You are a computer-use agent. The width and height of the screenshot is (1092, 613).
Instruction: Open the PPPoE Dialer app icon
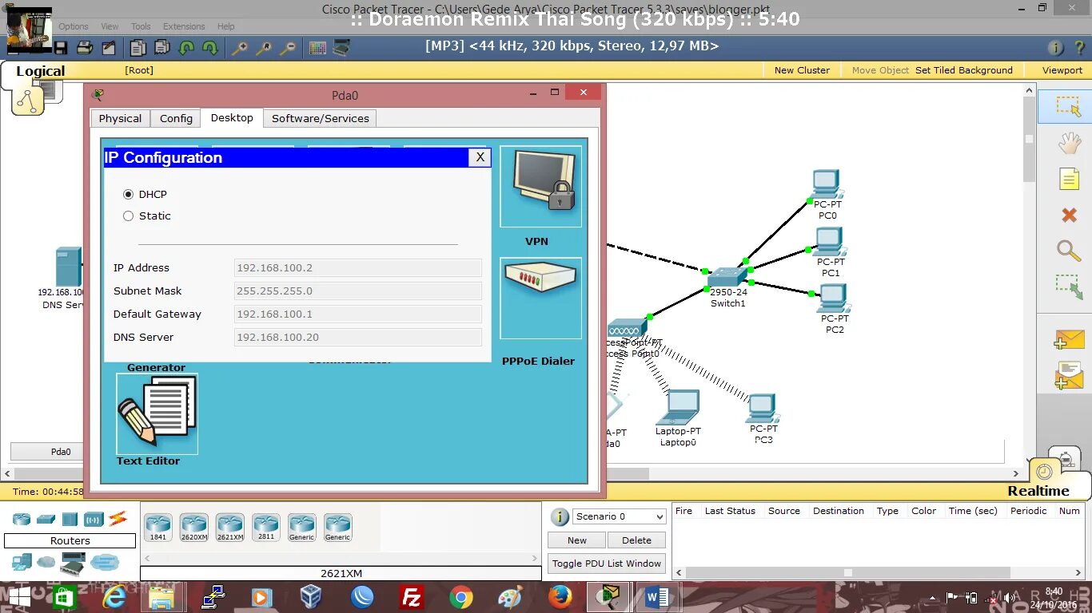[x=541, y=299]
